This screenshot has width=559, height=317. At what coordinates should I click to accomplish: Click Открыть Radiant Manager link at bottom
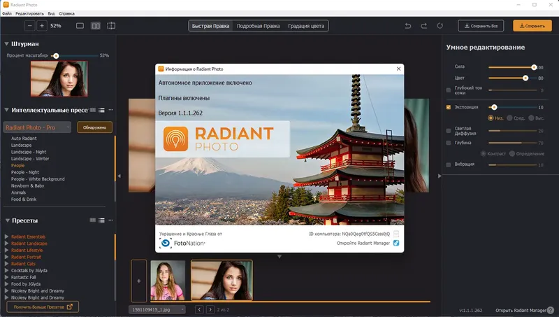[521, 310]
